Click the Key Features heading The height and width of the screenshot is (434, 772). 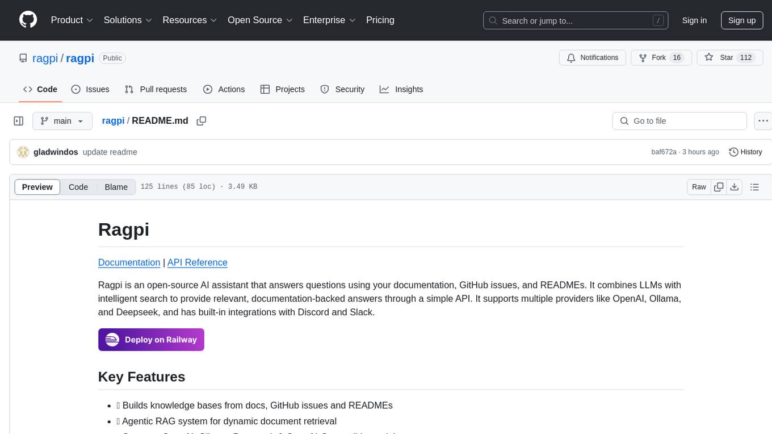(x=141, y=377)
